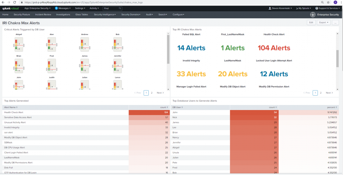Open Abigail's filler gauge
Screen dimensions: 343x175
tap(19, 44)
